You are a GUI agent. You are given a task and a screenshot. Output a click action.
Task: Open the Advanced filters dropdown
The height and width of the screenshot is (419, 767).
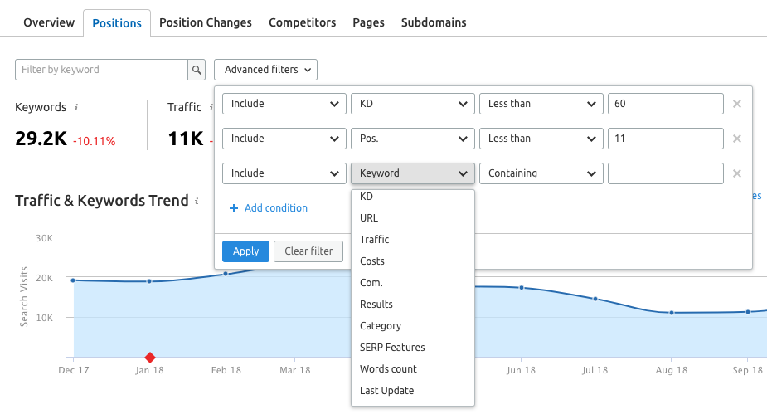pos(265,70)
